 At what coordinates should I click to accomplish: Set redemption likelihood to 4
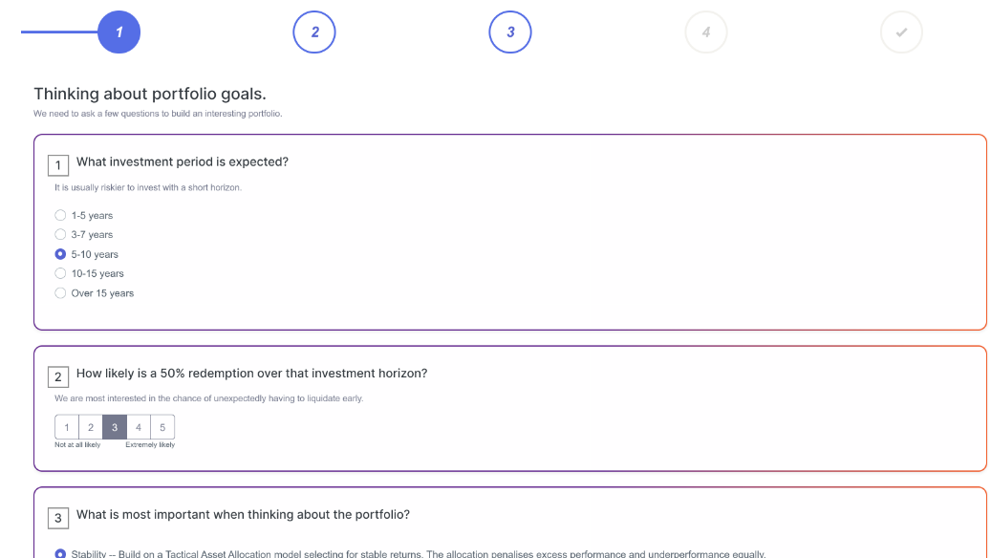139,427
